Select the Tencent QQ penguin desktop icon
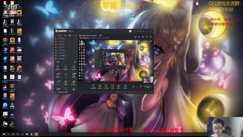This screenshot has width=243, height=137. [x=5, y=87]
